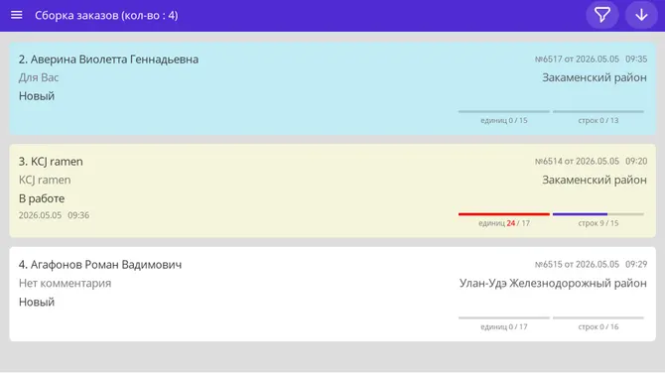Open order 3. KCJ ramen

pos(332,190)
